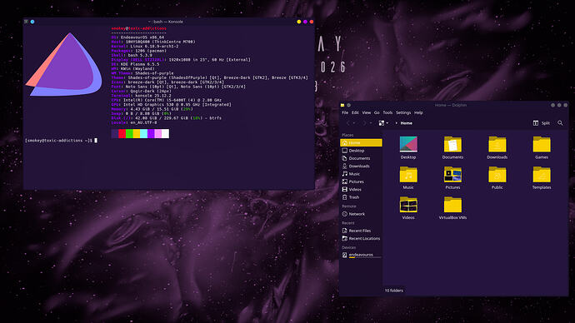This screenshot has width=575, height=323.
Task: Open the Help menu in Dolphin
Action: click(x=418, y=112)
